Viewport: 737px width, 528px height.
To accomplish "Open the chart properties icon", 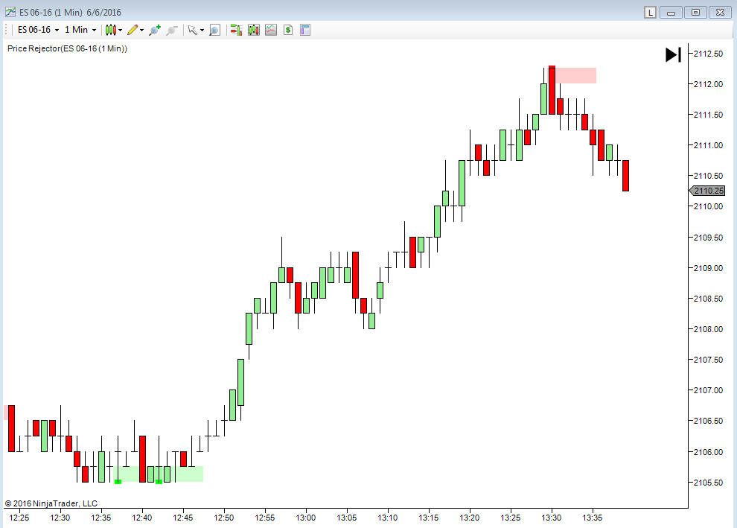I will pos(304,30).
